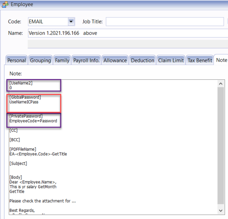Switch to the Personal tab
The width and height of the screenshot is (228, 219).
[x=16, y=60]
